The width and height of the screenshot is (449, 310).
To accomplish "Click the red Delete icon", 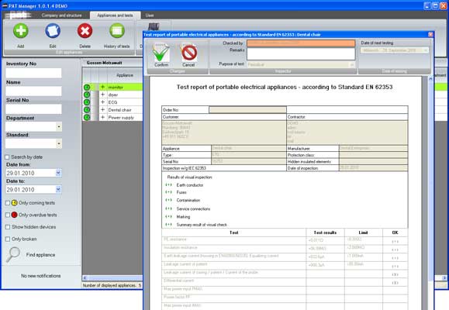I will pos(85,31).
